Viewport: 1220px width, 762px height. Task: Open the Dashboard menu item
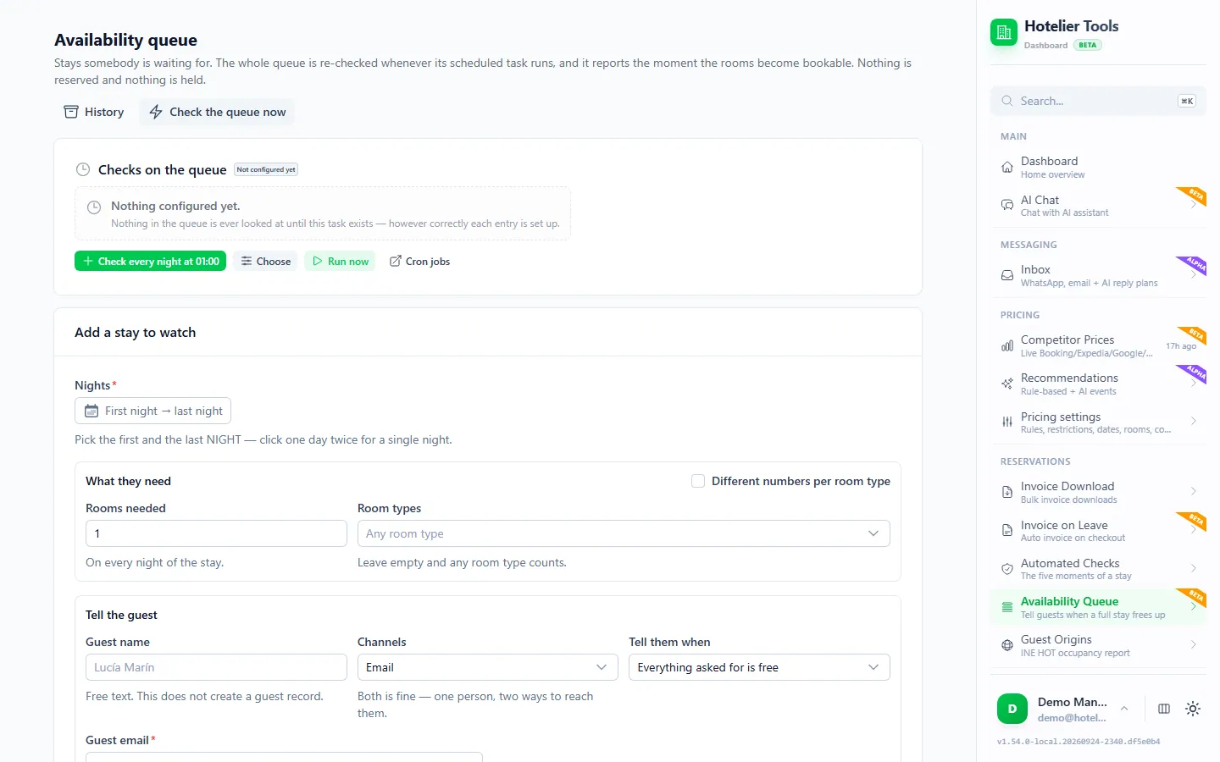point(1098,168)
